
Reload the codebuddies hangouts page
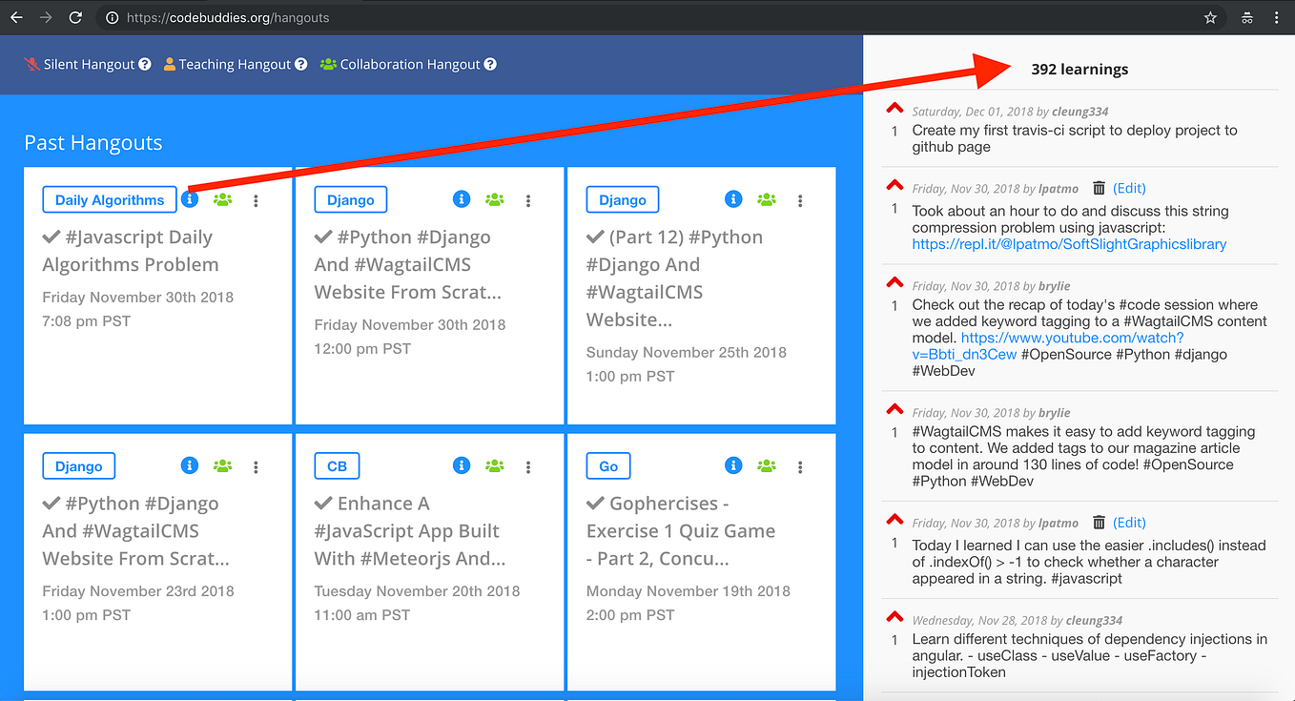75,17
